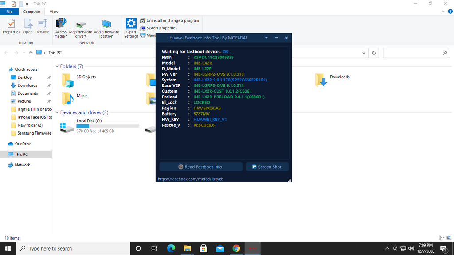454x255 pixels.
Task: Select the Downloads folder in main pane
Action: (333, 80)
